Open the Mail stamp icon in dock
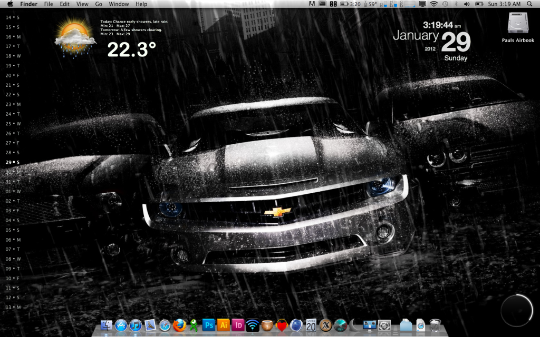Image resolution: width=540 pixels, height=337 pixels. (150, 325)
